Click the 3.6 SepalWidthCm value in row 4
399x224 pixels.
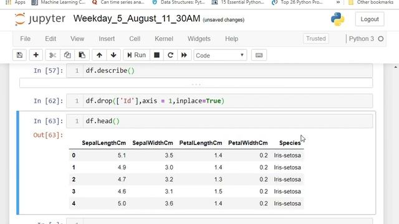pos(169,203)
